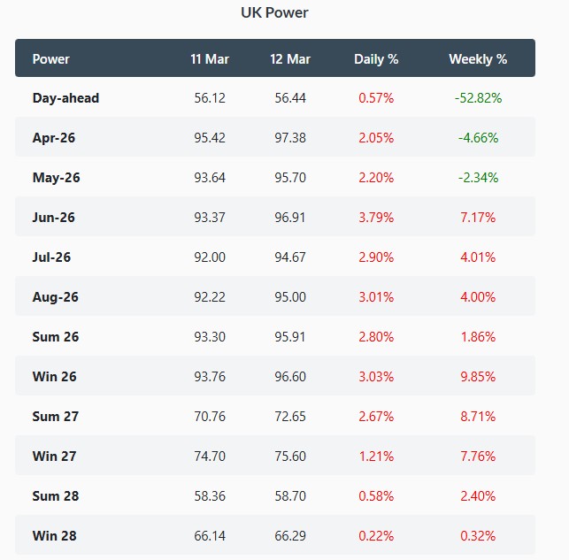Select the Day-ahead row label
This screenshot has height=560, width=569.
[65, 98]
